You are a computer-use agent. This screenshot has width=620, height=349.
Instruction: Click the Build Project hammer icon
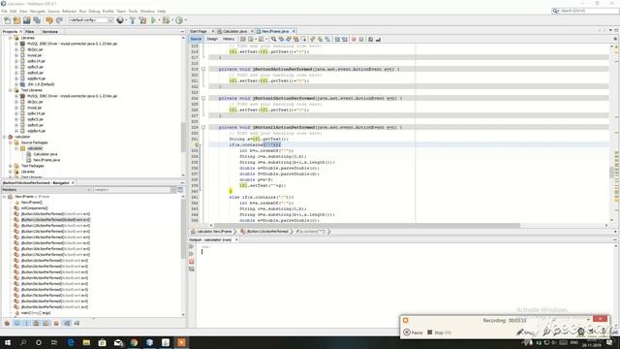coord(133,20)
